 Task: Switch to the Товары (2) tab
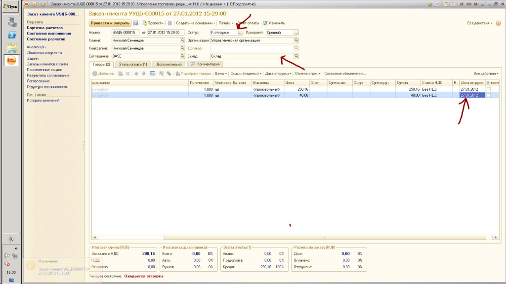[x=101, y=65]
